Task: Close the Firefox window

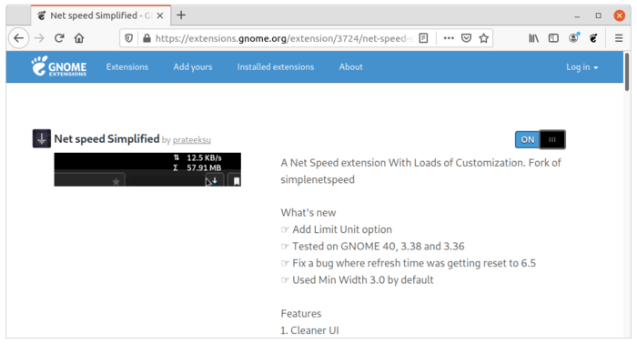Action: [x=619, y=15]
